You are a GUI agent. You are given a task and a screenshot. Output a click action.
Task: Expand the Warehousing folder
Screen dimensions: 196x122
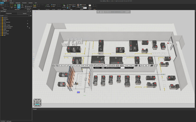pyautogui.click(x=1, y=19)
